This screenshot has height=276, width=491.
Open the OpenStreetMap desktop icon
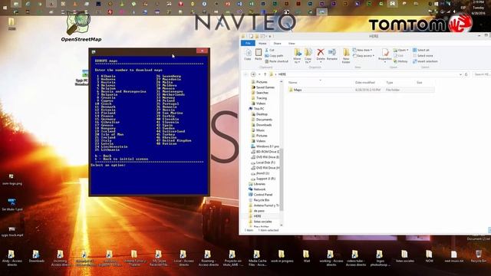click(81, 27)
